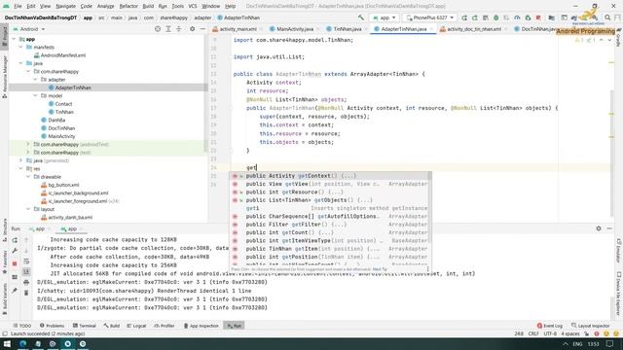Open App Inspection tool window
This screenshot has width=623, height=350.
(202, 326)
